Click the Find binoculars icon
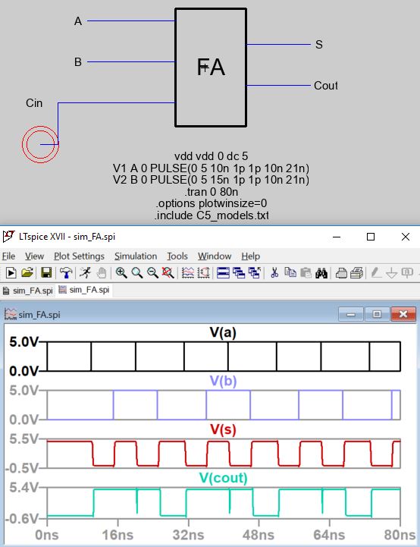The image size is (420, 547). (x=321, y=273)
